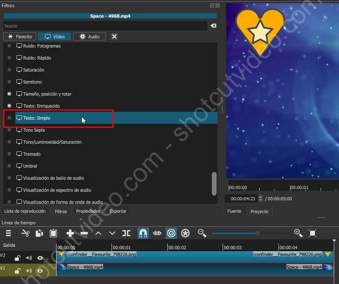Hide the V2 video track
Screen dimensions: 339x284
click(x=40, y=258)
